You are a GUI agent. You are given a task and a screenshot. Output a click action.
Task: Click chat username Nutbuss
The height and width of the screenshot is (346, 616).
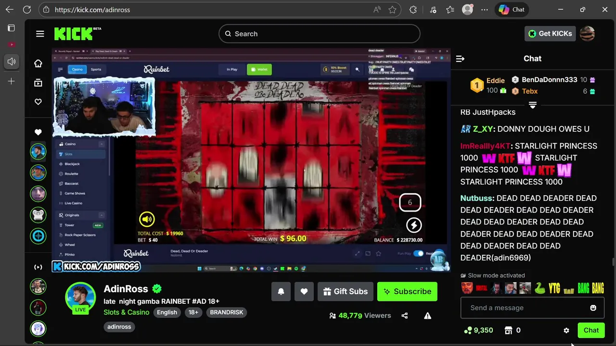point(476,198)
